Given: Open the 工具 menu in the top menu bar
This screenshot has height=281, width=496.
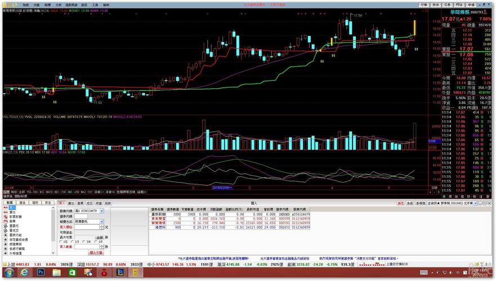Looking at the screenshot, I should coord(95,4).
